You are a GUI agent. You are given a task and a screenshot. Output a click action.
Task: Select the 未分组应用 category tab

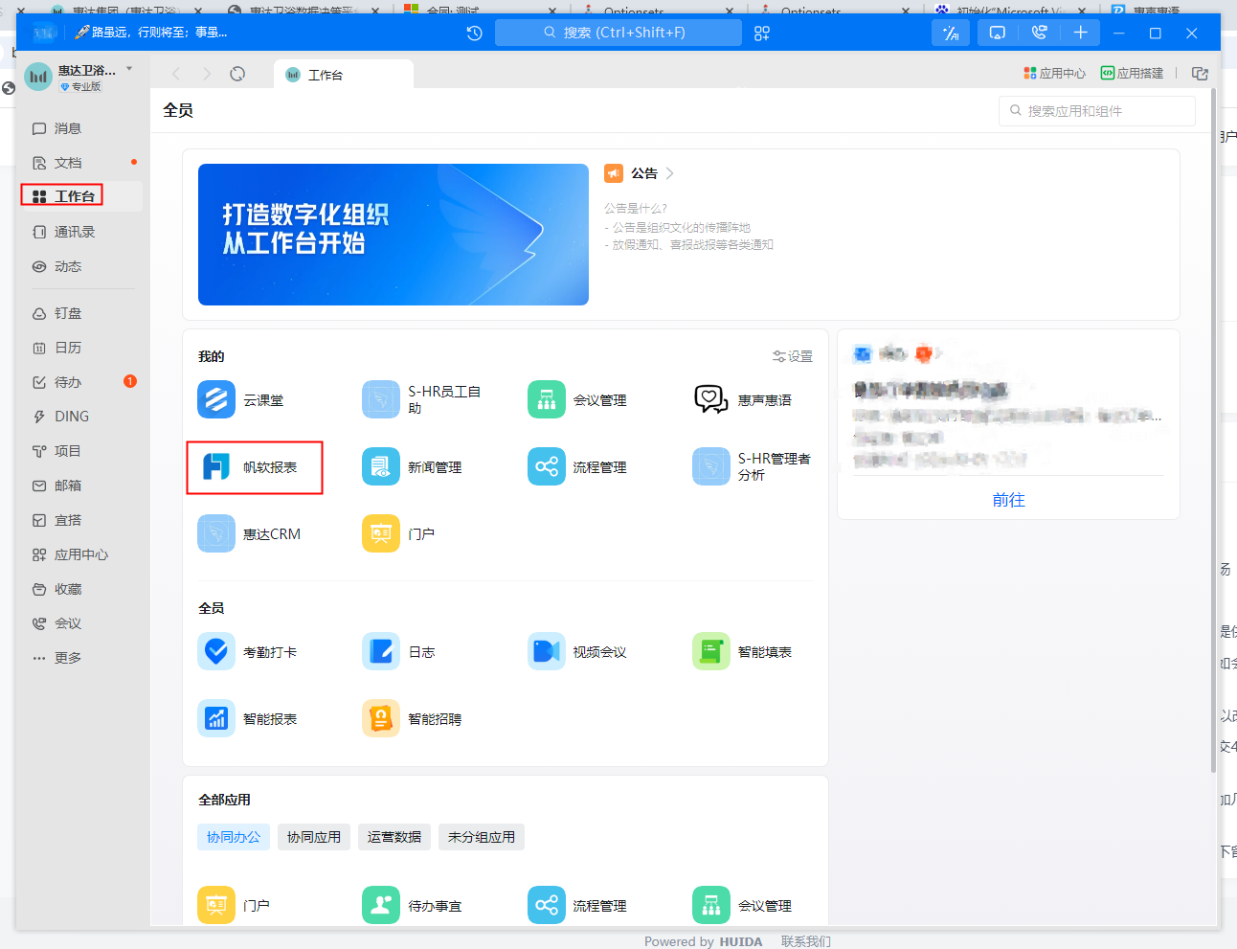point(482,837)
